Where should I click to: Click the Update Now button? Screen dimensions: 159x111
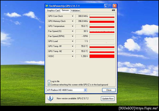coord(108,99)
